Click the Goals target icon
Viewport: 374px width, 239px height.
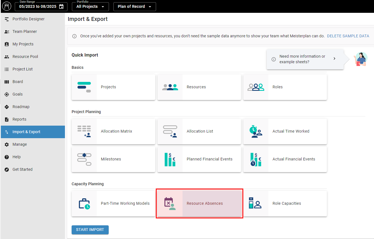[x=7, y=94]
